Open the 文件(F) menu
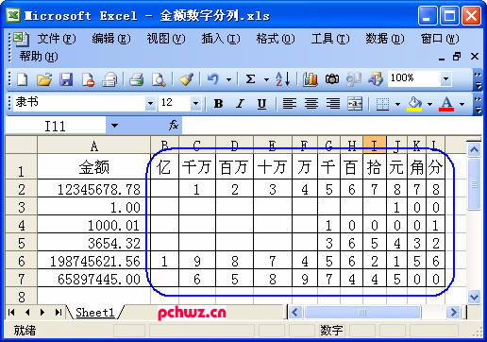The height and width of the screenshot is (342, 487). click(57, 39)
